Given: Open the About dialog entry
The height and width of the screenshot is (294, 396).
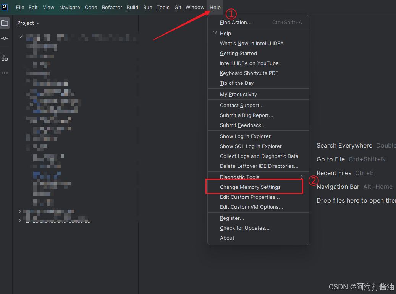Looking at the screenshot, I should click(258, 238).
